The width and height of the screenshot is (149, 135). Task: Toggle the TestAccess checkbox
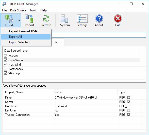6,69
